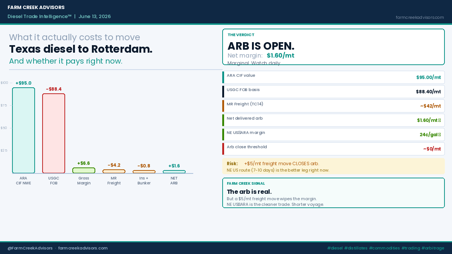Select the Gross Margin green bar
Viewport: 452px width, 254px height.
(x=84, y=170)
